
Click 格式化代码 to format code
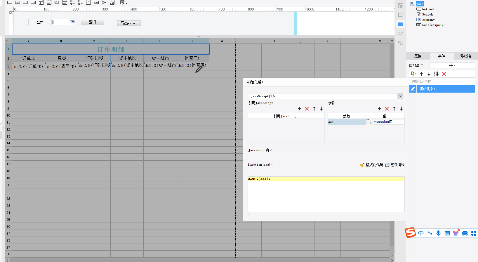pyautogui.click(x=371, y=165)
